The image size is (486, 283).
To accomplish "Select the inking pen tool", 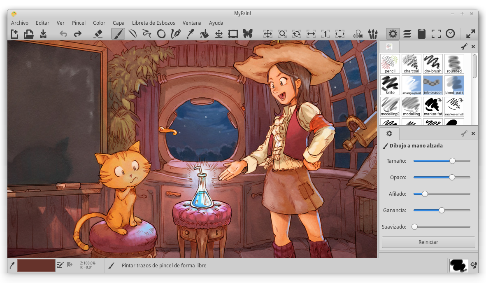I will (x=175, y=34).
